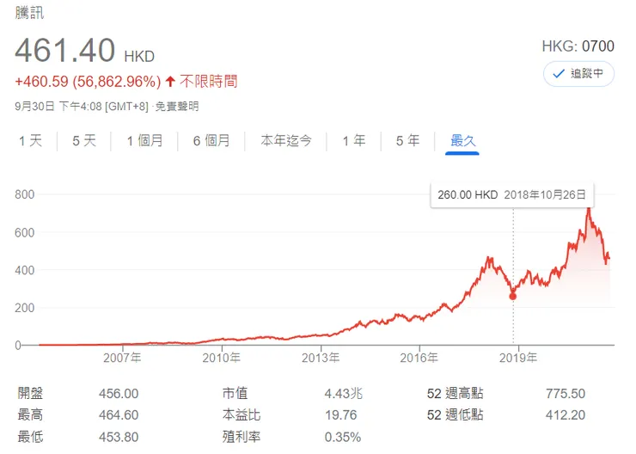Click the 453.80 low value
This screenshot has height=454, width=636.
click(x=119, y=438)
